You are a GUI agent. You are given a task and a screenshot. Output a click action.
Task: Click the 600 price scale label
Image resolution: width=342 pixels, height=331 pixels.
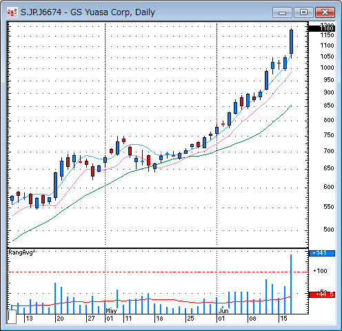pos(329,187)
